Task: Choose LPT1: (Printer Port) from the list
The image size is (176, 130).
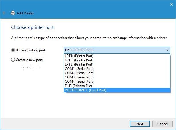Action: point(117,56)
